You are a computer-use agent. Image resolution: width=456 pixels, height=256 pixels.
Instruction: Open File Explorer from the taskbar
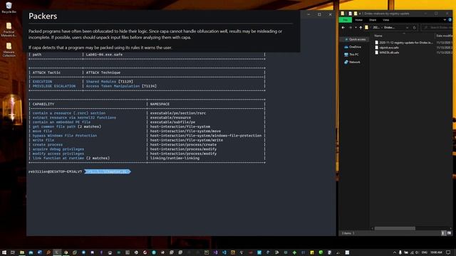click(x=22, y=252)
